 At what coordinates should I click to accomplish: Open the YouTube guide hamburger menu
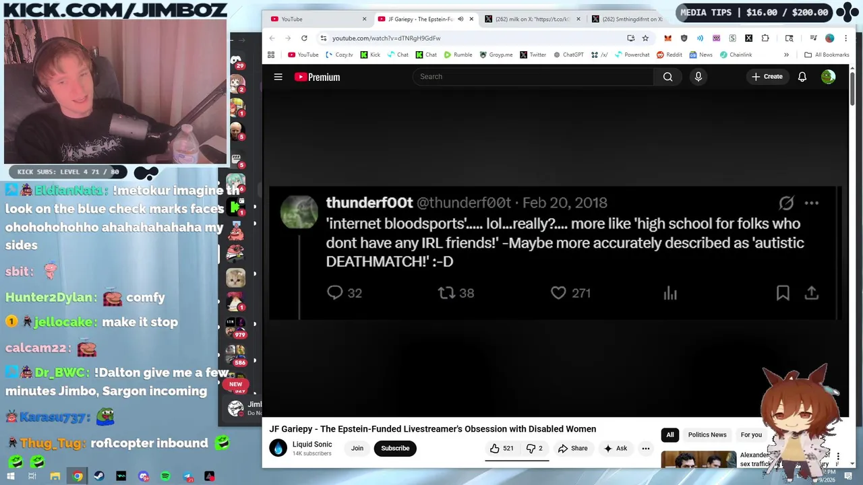tap(278, 77)
